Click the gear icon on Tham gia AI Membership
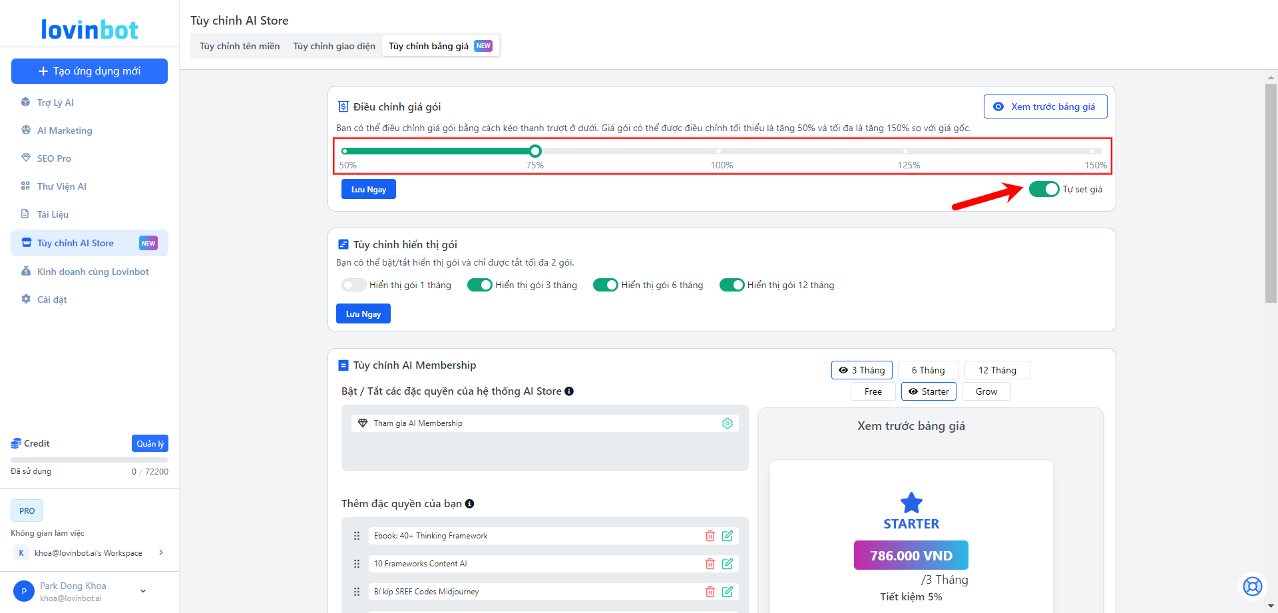This screenshot has width=1278, height=613. pos(728,423)
